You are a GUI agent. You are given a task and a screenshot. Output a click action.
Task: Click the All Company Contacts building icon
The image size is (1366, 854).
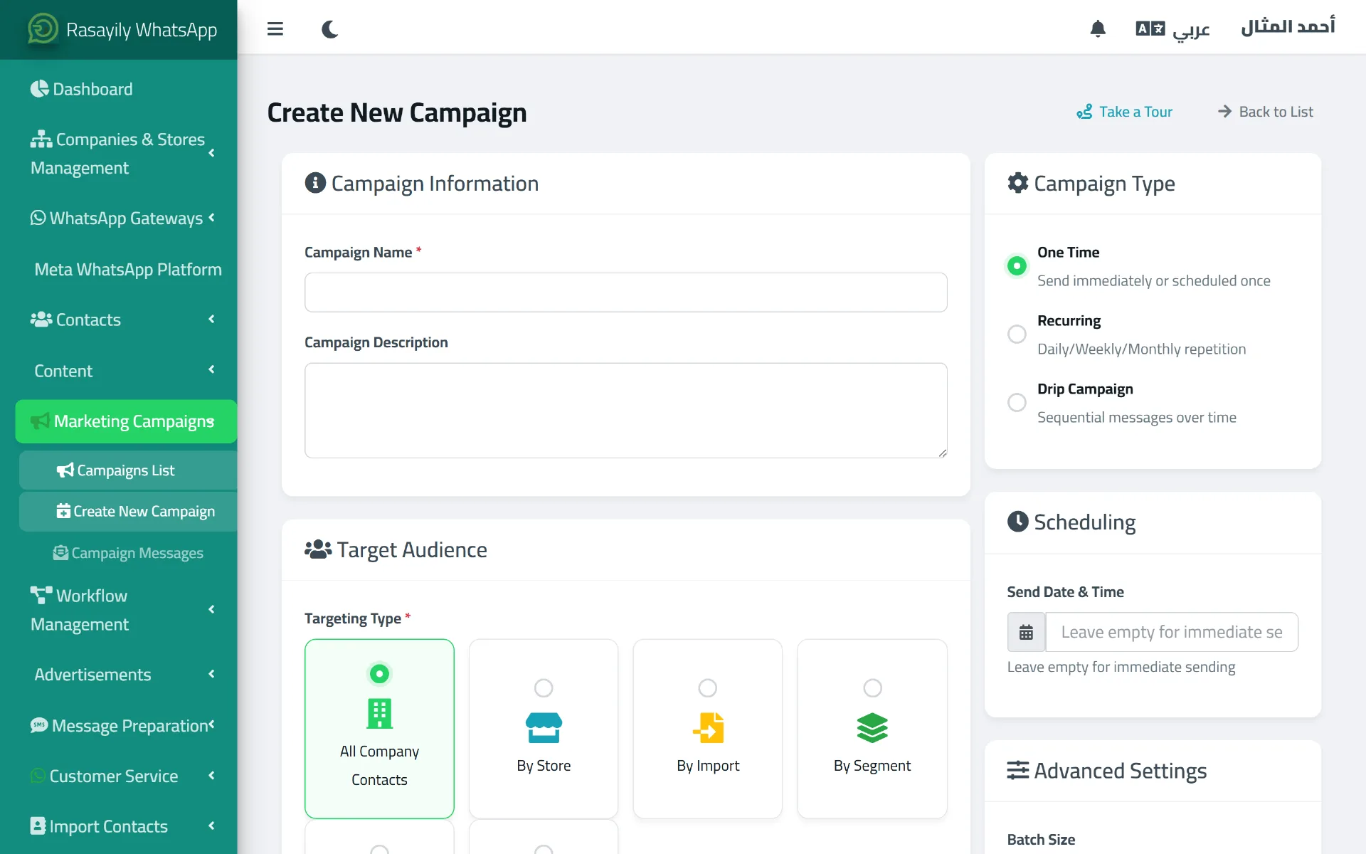coord(379,714)
